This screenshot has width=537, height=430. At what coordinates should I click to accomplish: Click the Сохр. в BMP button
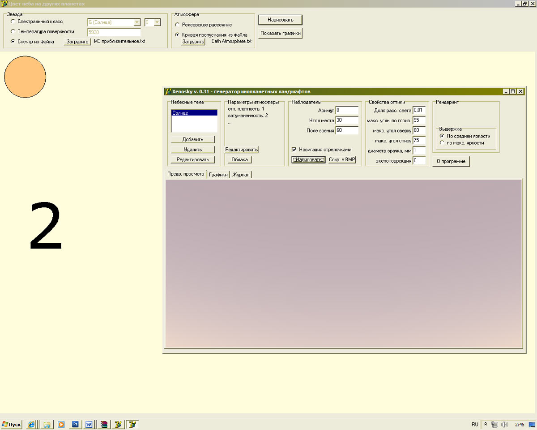pos(342,159)
